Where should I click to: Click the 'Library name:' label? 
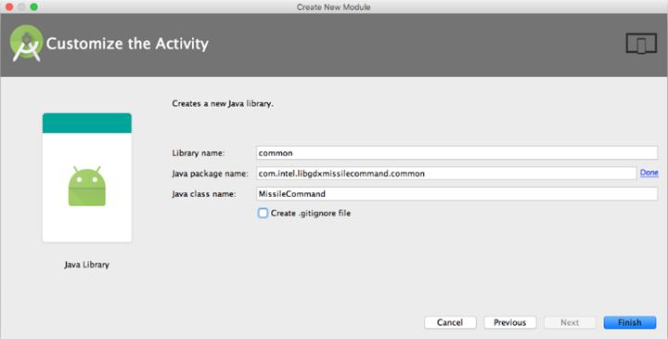coord(199,153)
